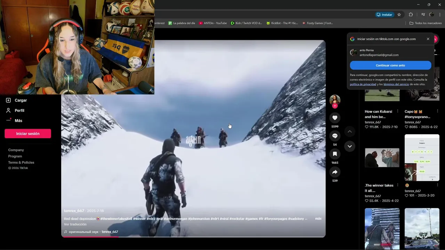Image resolution: width=445 pixels, height=250 pixels.
Task: Bookmark this page with the star icon
Action: [399, 15]
